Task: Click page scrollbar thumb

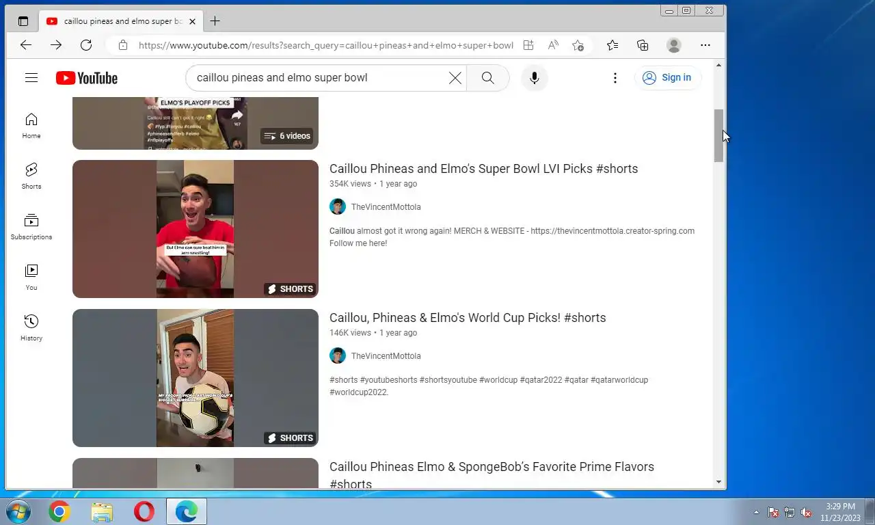Action: click(718, 135)
